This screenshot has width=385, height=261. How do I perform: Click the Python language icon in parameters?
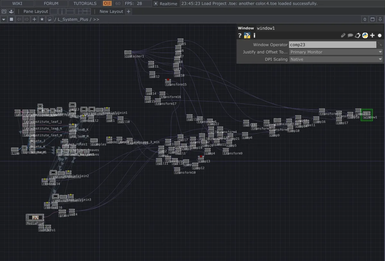(365, 36)
